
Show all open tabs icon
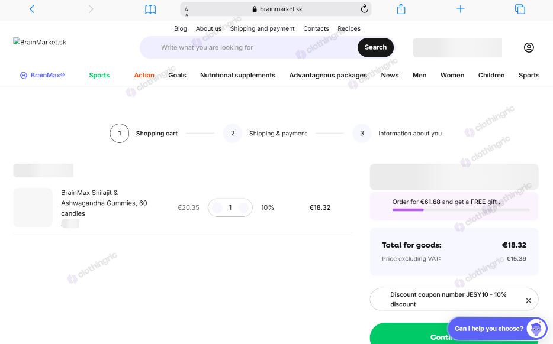tap(520, 9)
